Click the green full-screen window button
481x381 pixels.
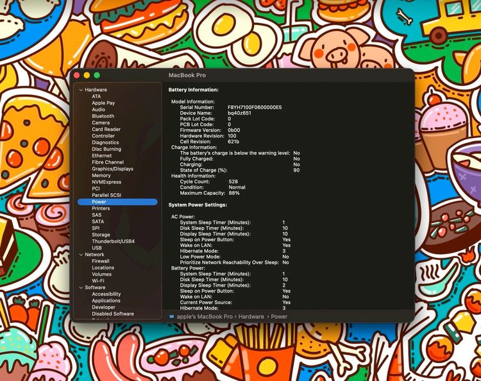97,75
